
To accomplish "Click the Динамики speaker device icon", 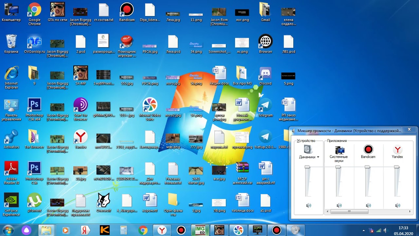I will (308, 149).
